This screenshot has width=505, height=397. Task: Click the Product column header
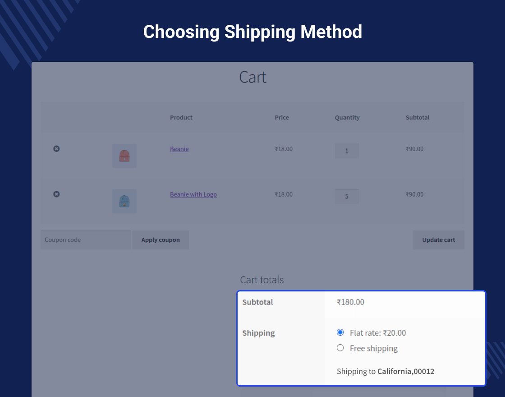click(181, 117)
